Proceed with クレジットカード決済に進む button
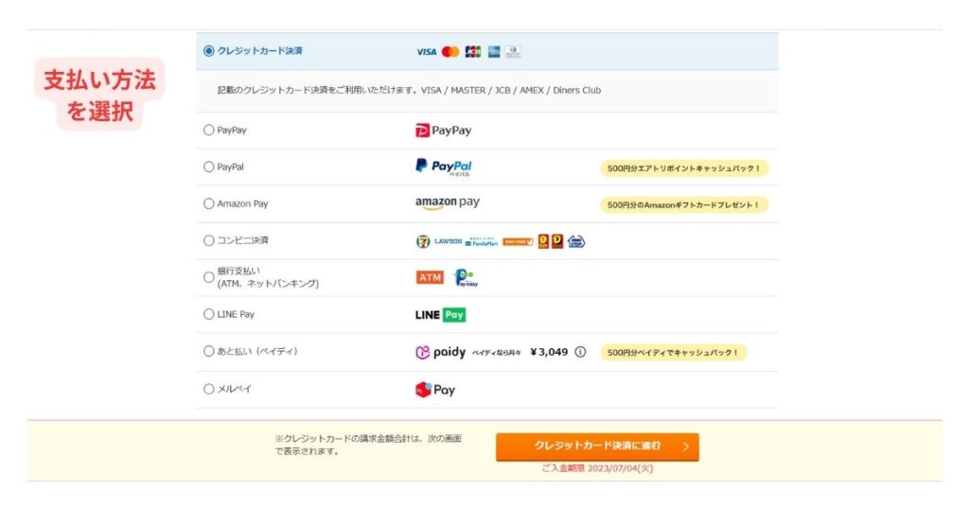 [597, 446]
